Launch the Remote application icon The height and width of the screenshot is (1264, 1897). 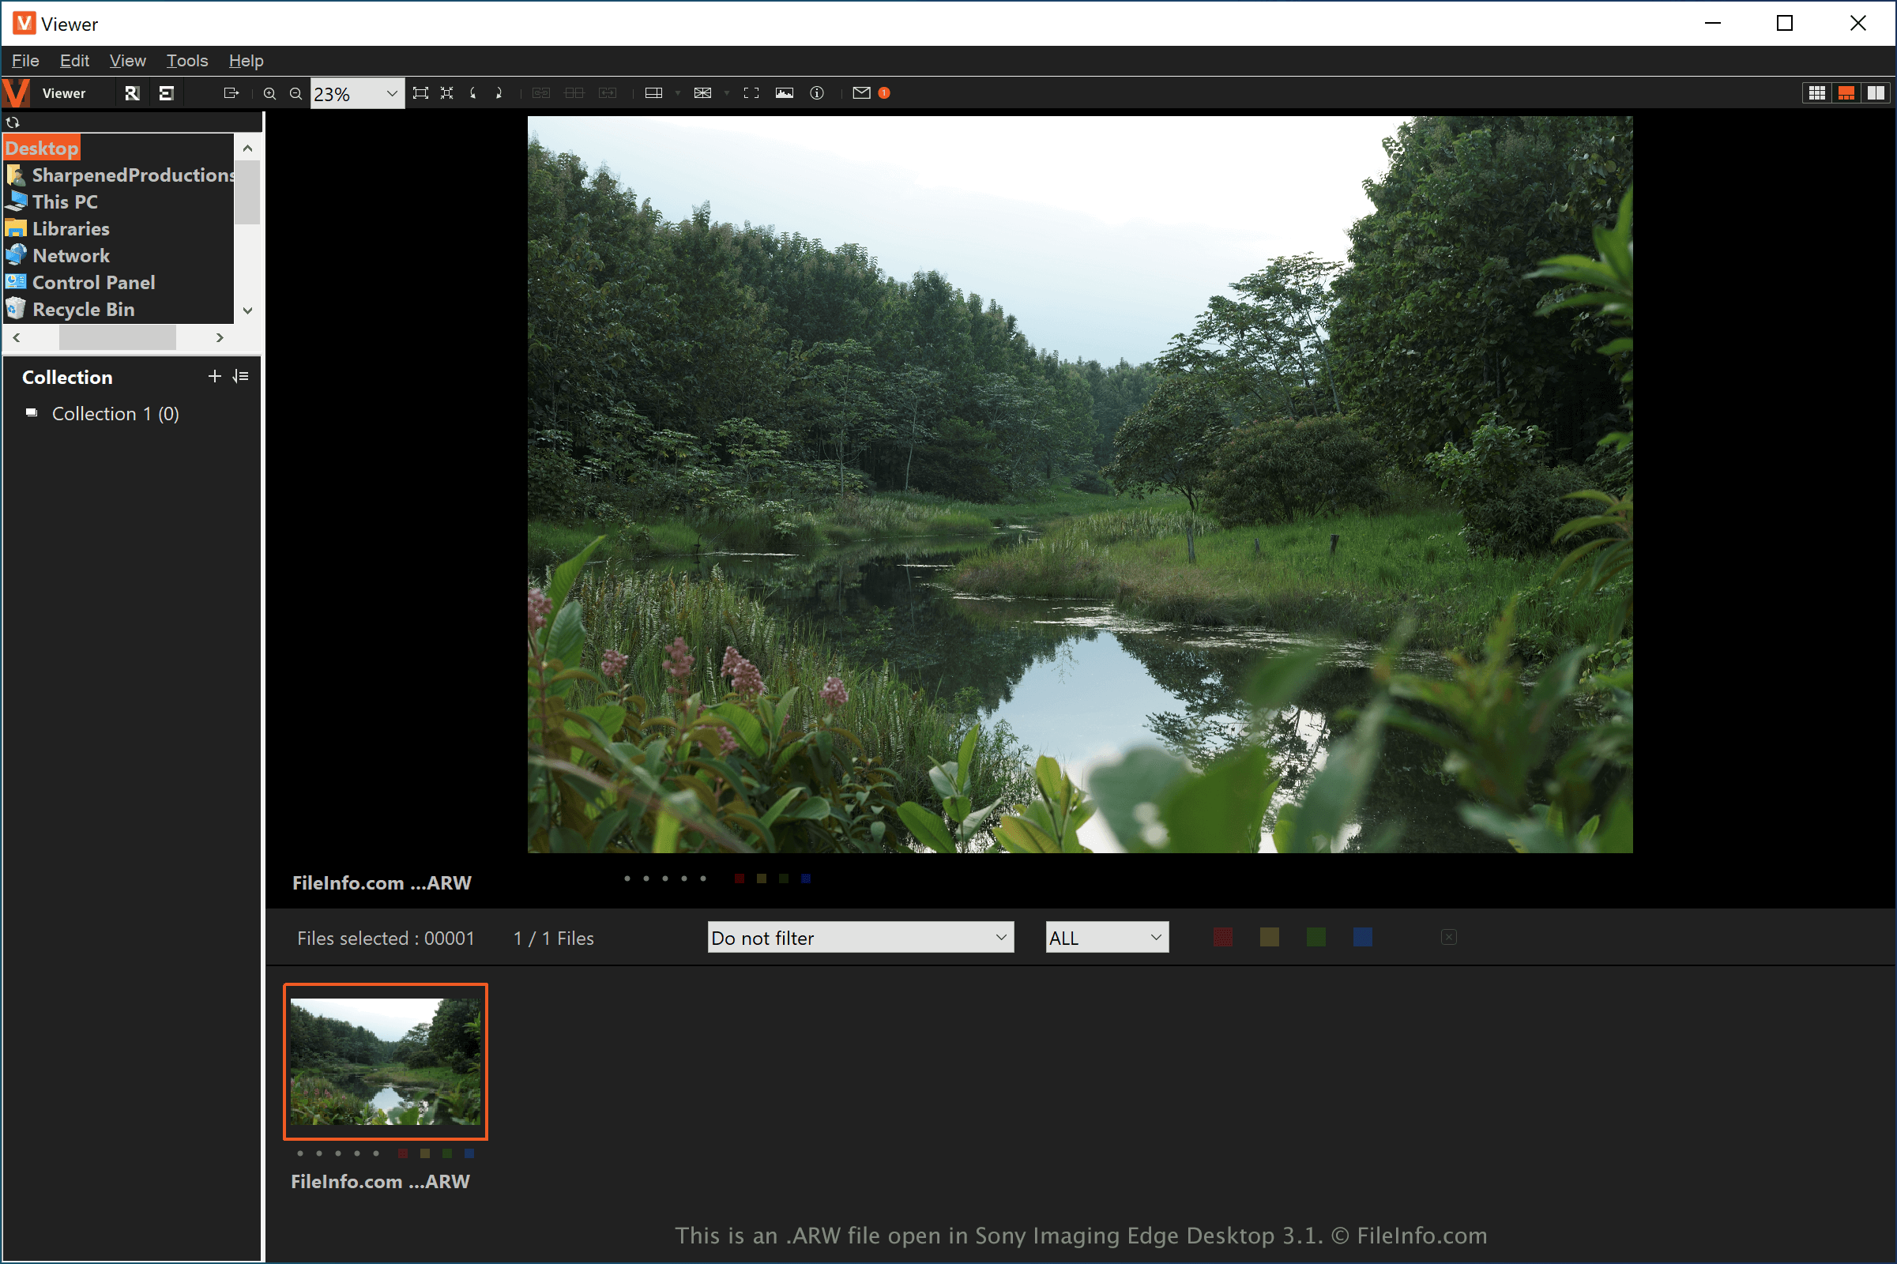point(132,93)
